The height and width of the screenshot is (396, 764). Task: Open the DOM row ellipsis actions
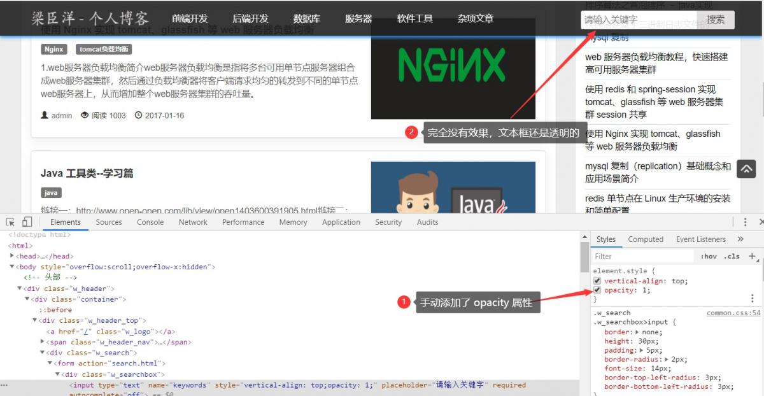coord(4,385)
